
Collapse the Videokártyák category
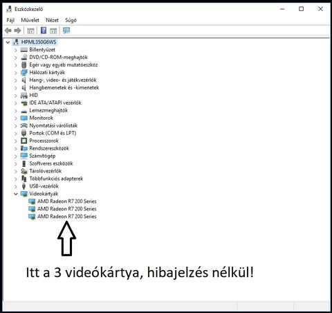[x=16, y=194]
